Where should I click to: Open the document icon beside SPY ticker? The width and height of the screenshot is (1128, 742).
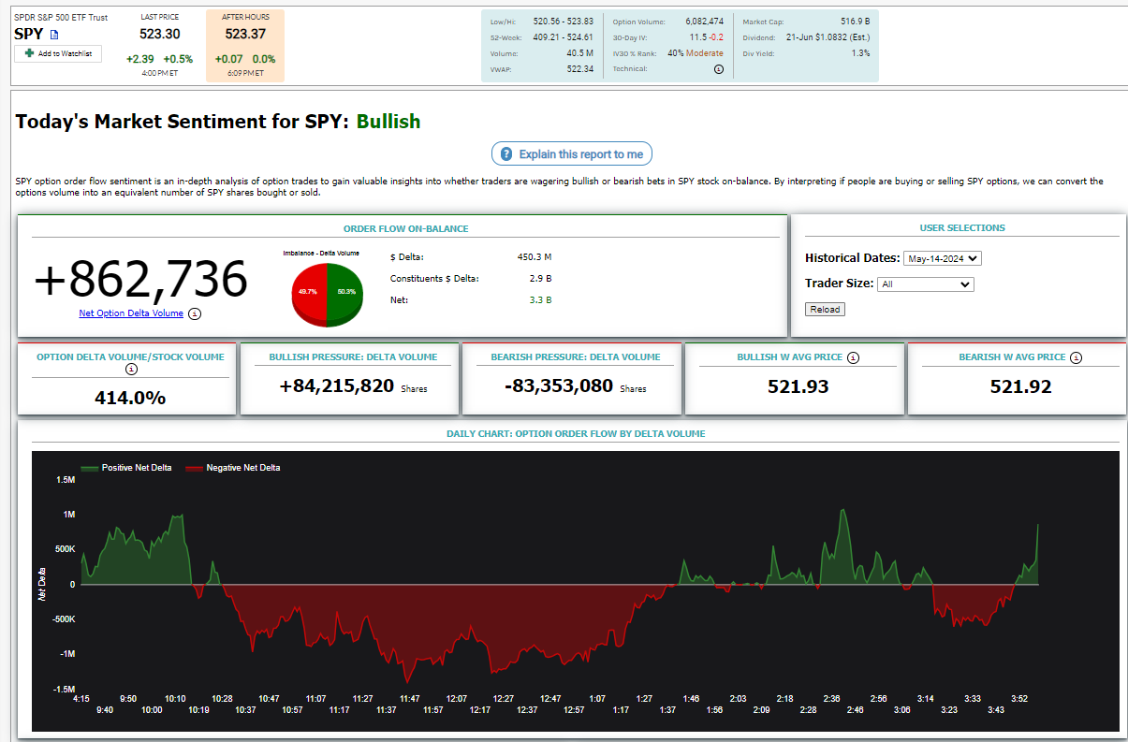click(x=54, y=35)
